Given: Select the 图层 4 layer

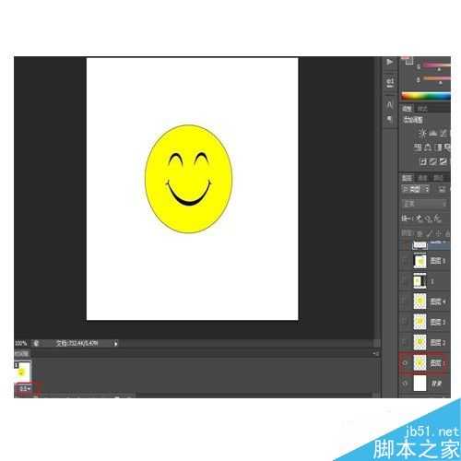Looking at the screenshot, I should [x=425, y=301].
